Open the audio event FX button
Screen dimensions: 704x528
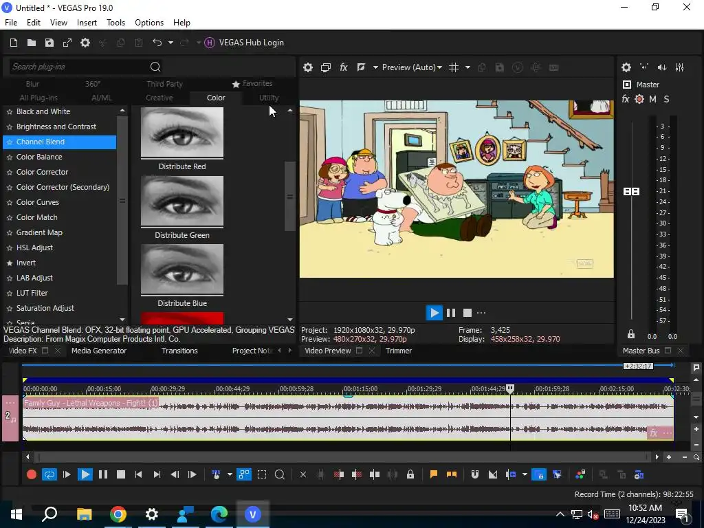[654, 433]
